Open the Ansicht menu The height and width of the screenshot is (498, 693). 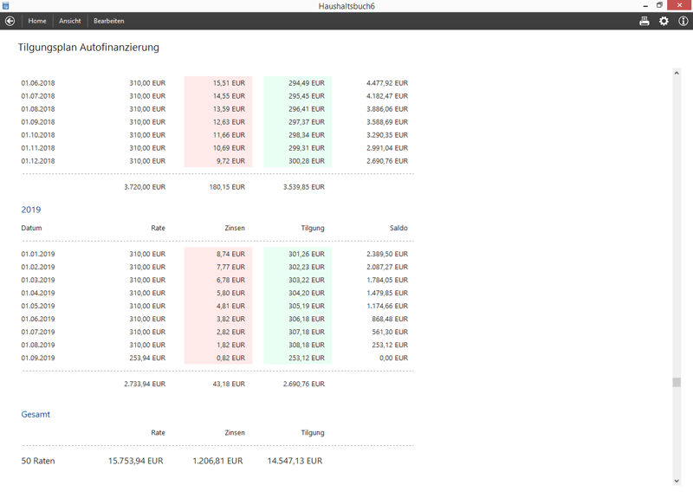(70, 21)
